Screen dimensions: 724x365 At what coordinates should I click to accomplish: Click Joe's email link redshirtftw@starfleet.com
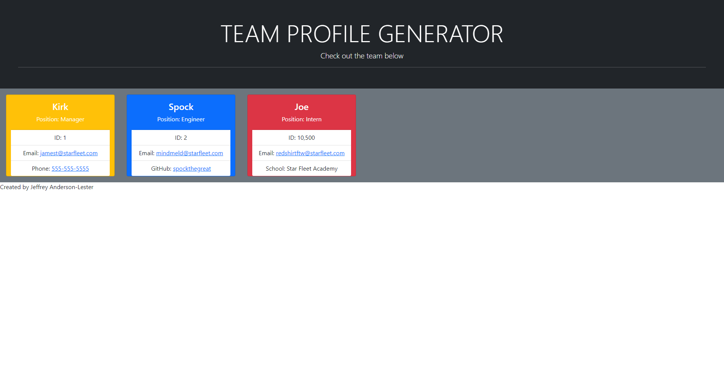(x=310, y=153)
